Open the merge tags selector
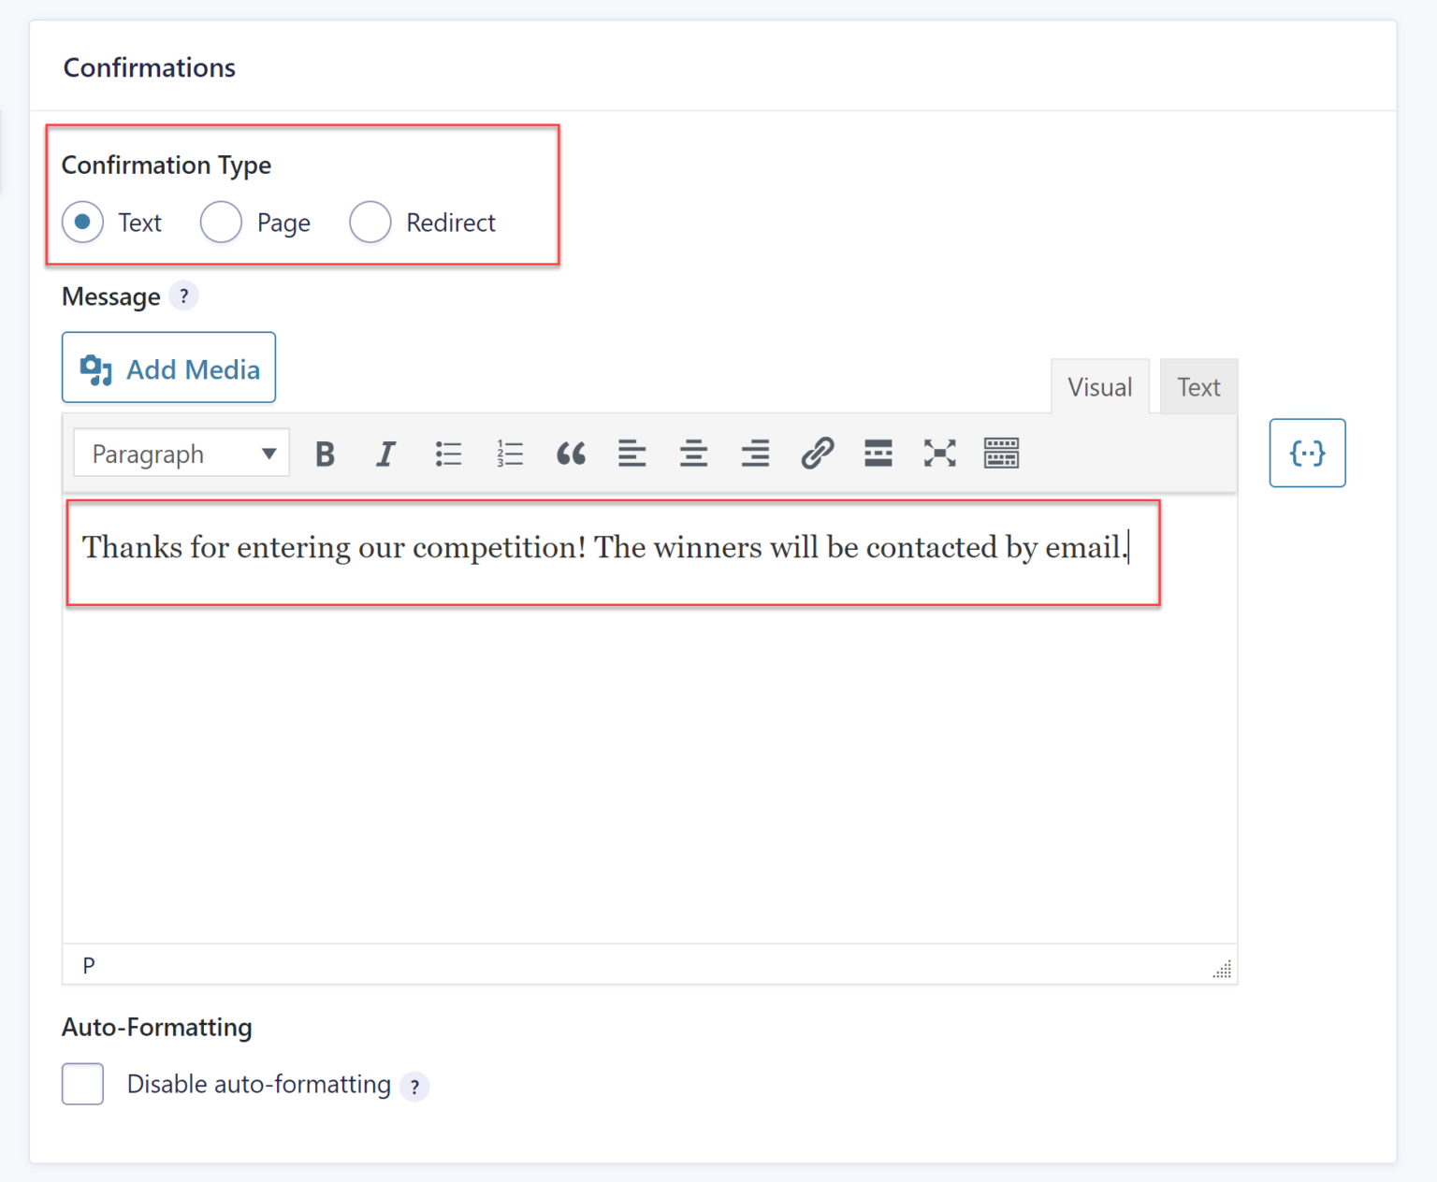The image size is (1437, 1182). click(x=1307, y=454)
